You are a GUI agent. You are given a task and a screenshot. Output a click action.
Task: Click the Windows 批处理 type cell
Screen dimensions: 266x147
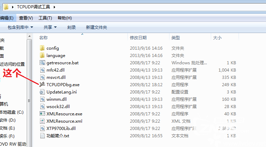click(x=189, y=63)
